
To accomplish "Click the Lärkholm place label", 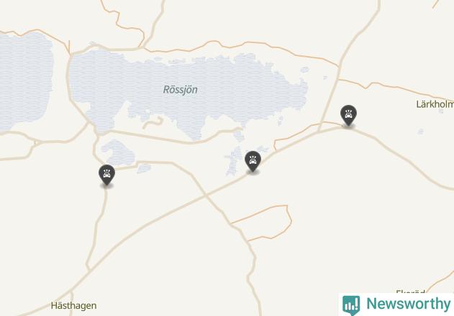I will (435, 104).
